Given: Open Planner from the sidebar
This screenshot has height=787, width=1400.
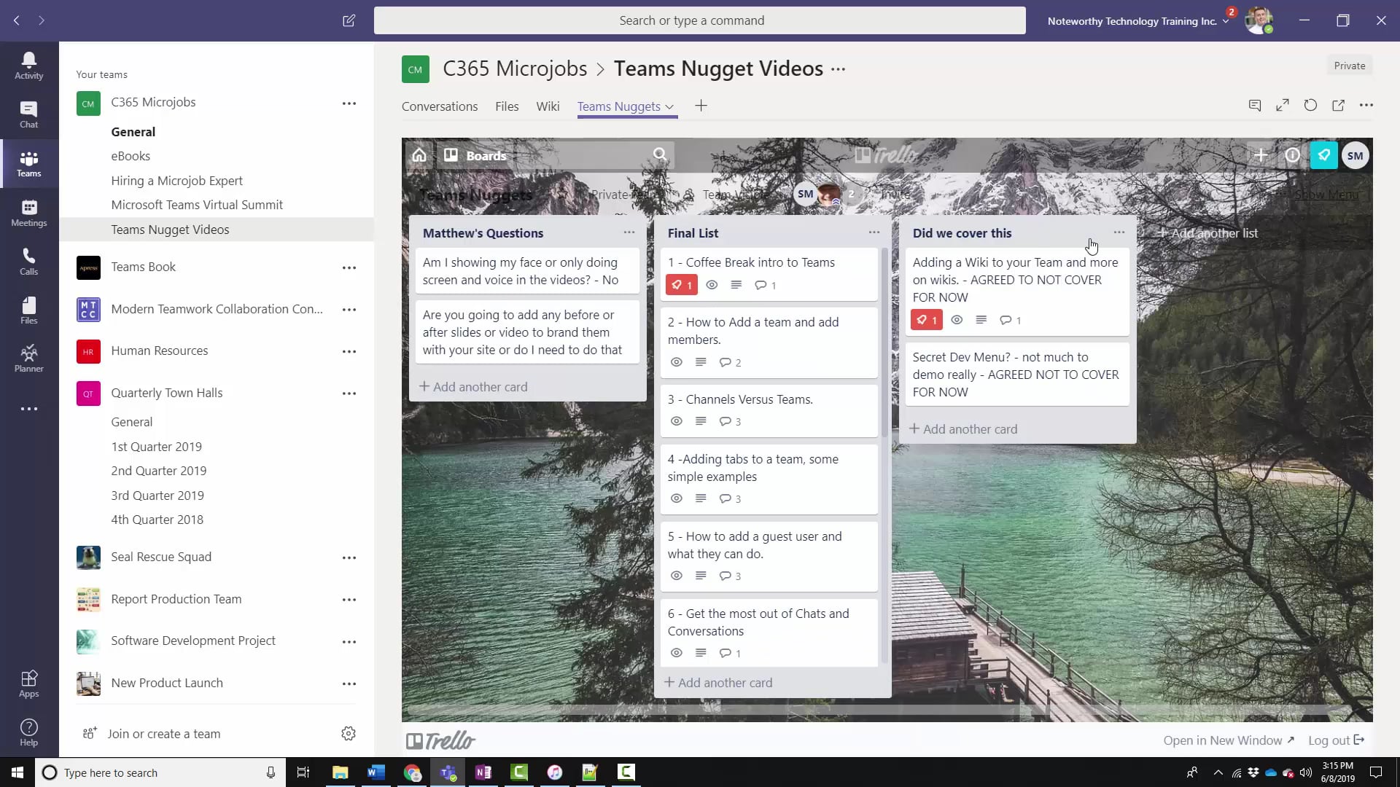Looking at the screenshot, I should pos(28,357).
